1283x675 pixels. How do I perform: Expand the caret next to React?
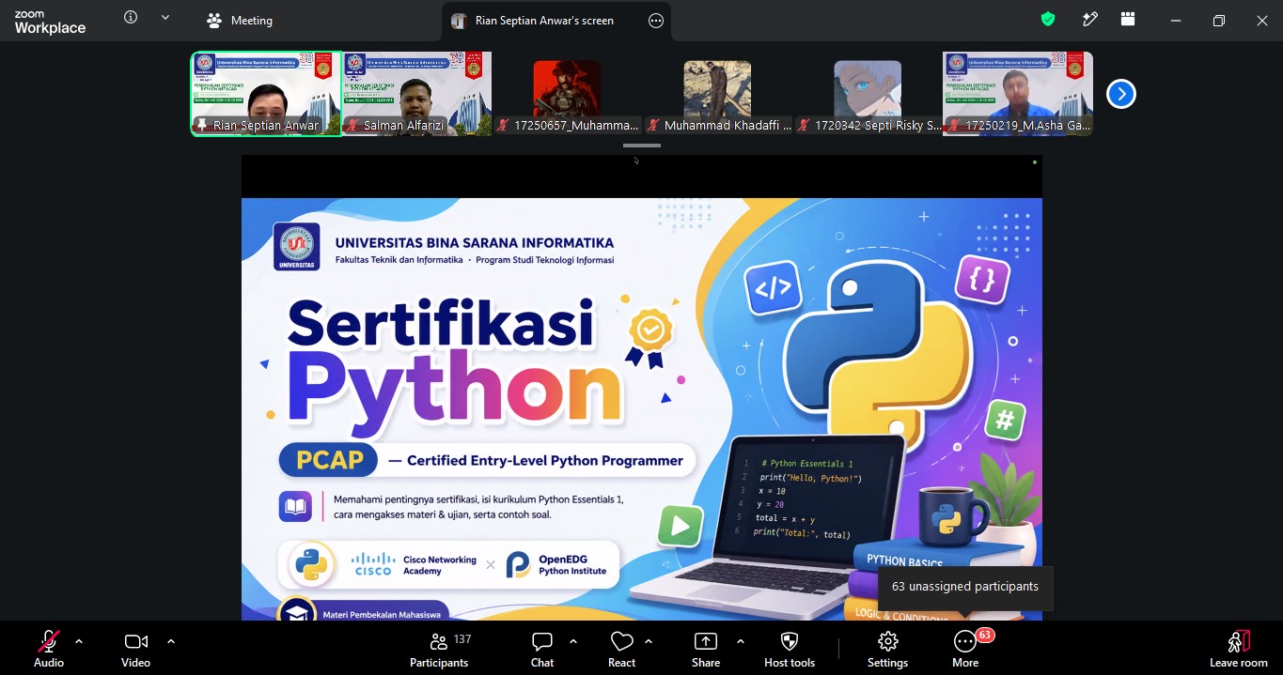(x=649, y=641)
